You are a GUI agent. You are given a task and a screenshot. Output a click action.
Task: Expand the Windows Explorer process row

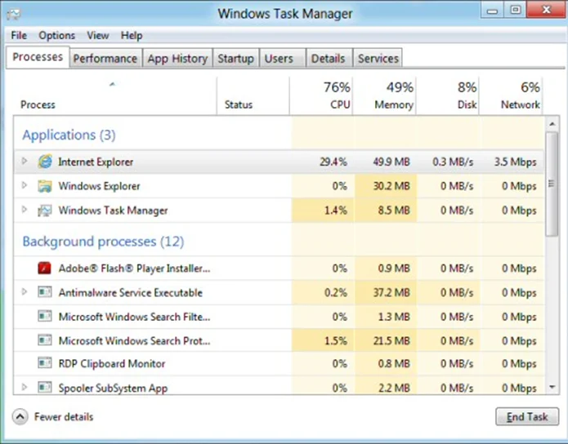click(x=25, y=186)
